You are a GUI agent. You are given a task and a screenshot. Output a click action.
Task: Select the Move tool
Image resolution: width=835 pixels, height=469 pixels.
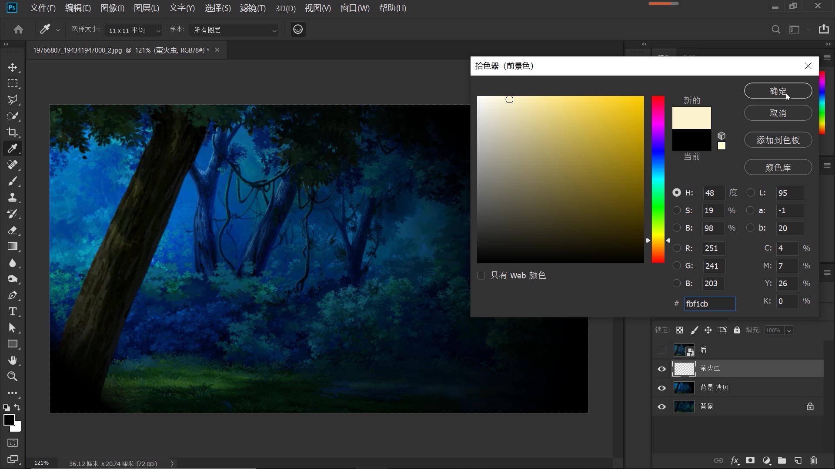pos(13,67)
